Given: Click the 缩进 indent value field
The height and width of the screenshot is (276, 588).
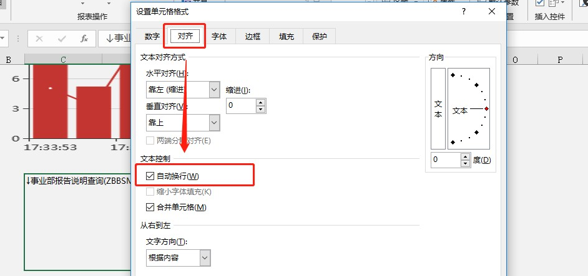Looking at the screenshot, I should click(241, 106).
